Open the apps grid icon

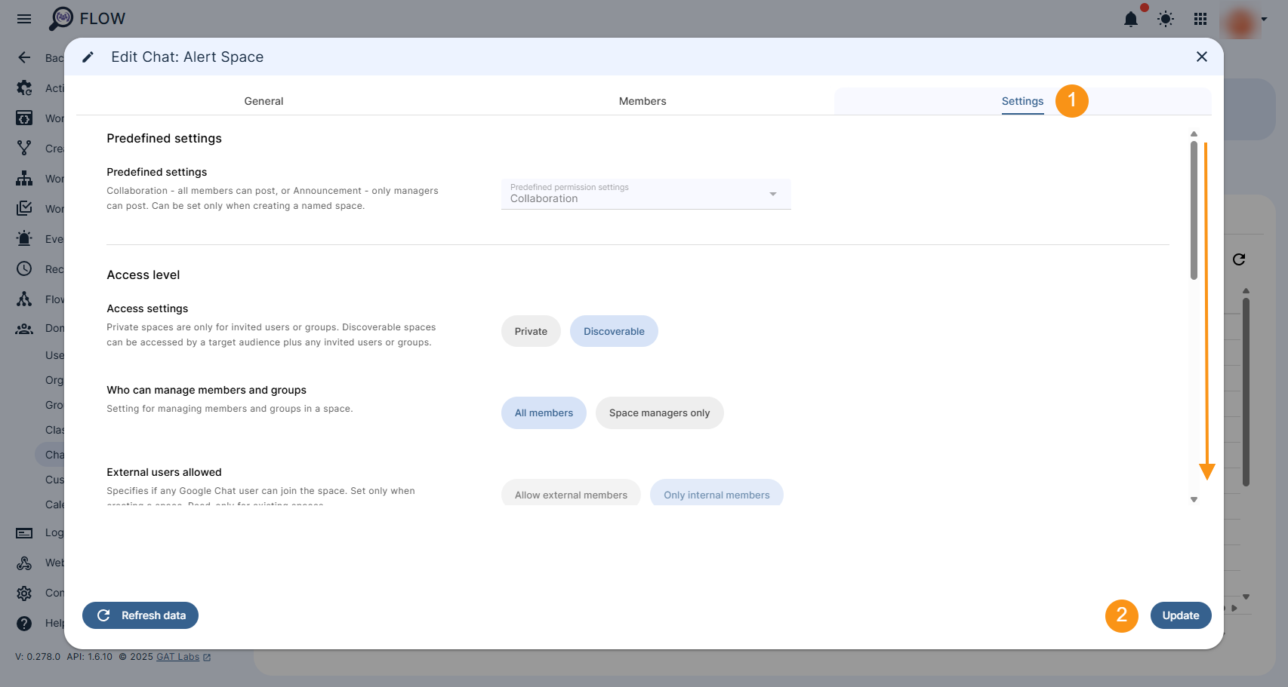[1200, 20]
